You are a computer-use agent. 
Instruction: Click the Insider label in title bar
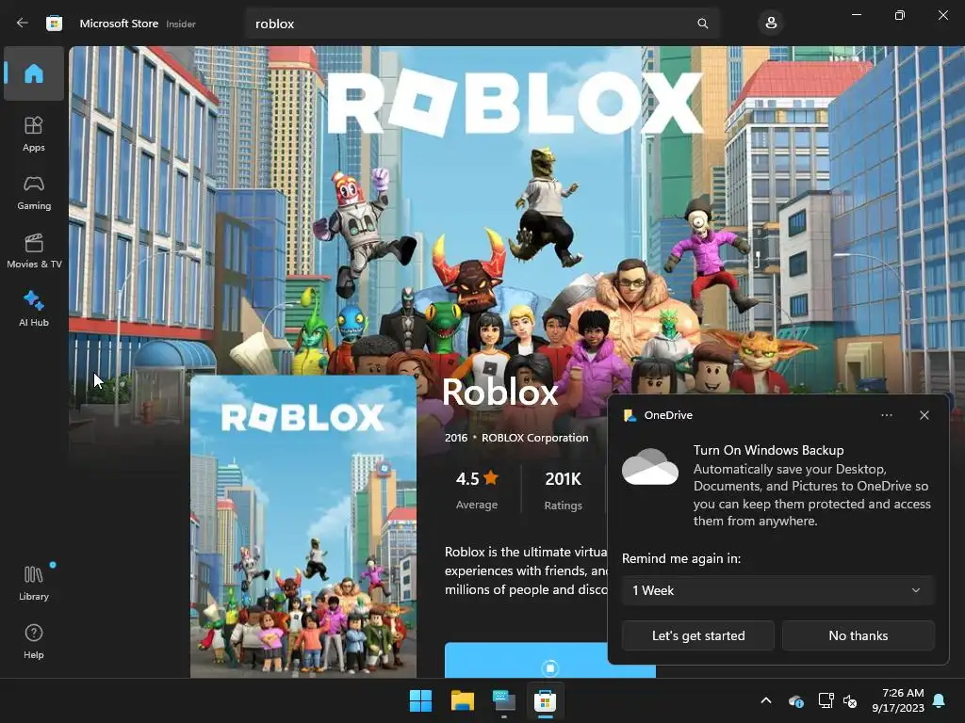point(181,24)
